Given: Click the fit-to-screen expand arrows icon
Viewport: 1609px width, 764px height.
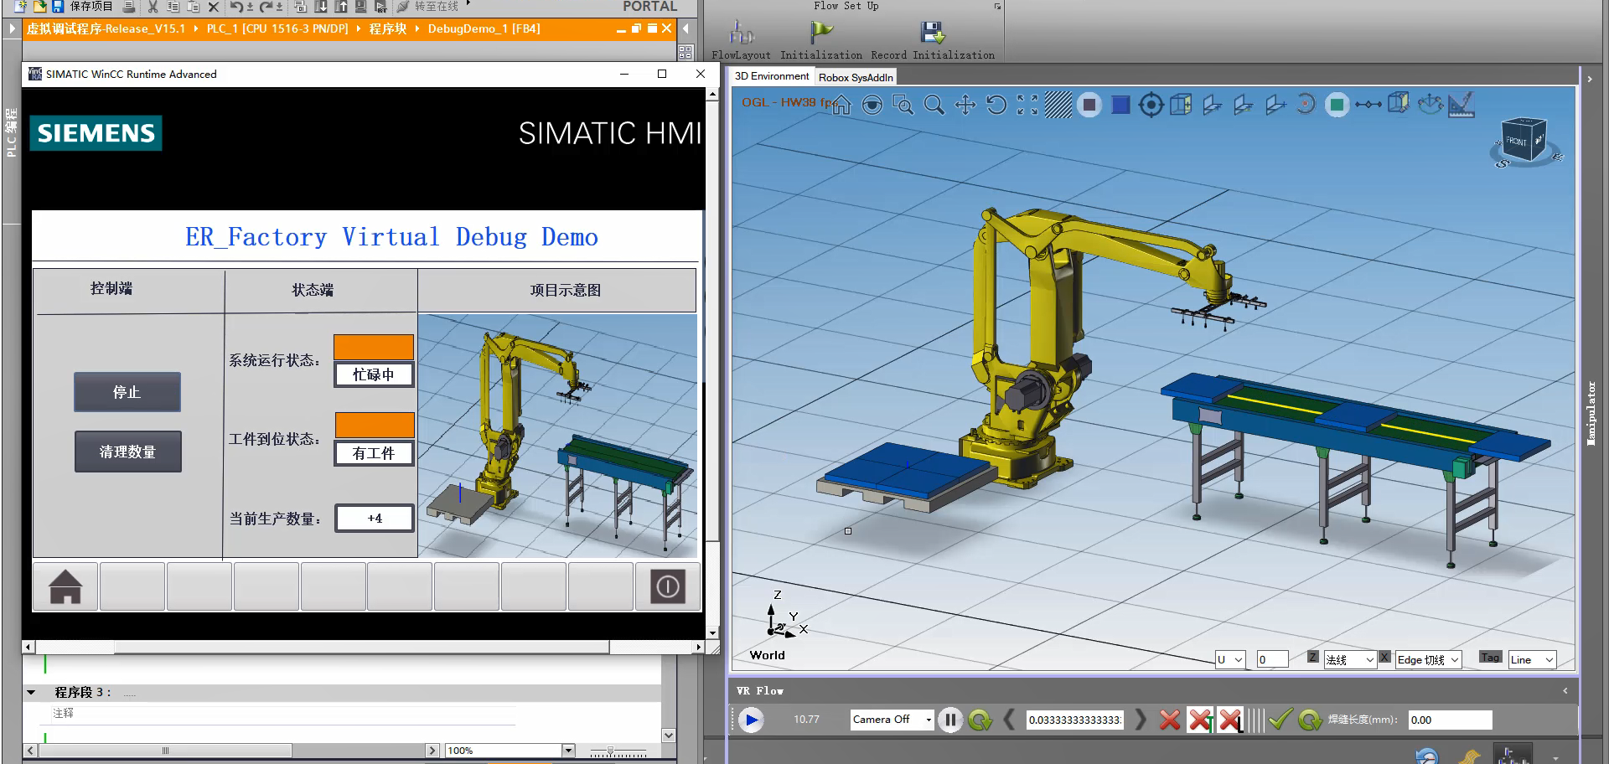Looking at the screenshot, I should (x=1027, y=105).
